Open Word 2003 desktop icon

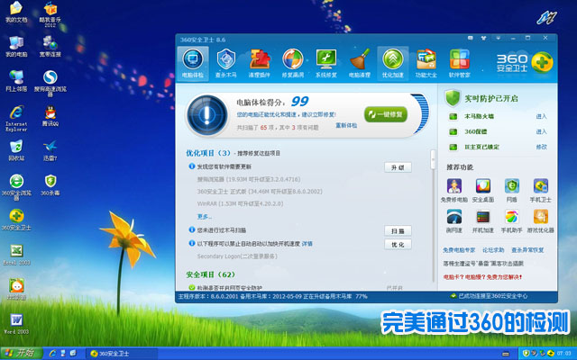(x=16, y=324)
